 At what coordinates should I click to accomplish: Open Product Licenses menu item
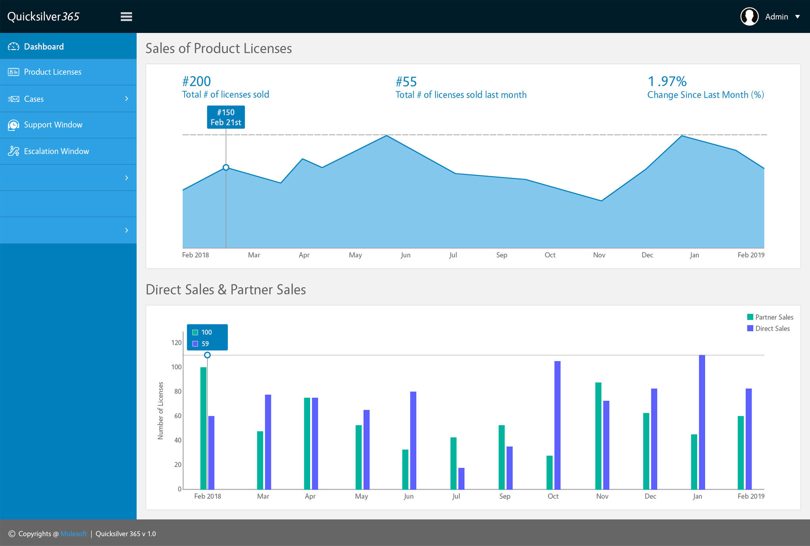[x=52, y=72]
